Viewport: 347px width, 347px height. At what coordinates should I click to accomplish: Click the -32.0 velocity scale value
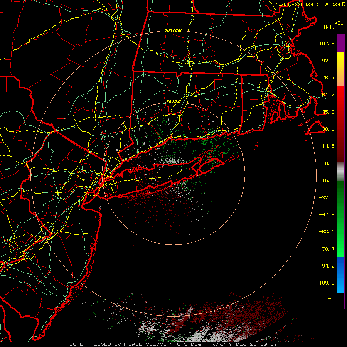tap(327, 198)
